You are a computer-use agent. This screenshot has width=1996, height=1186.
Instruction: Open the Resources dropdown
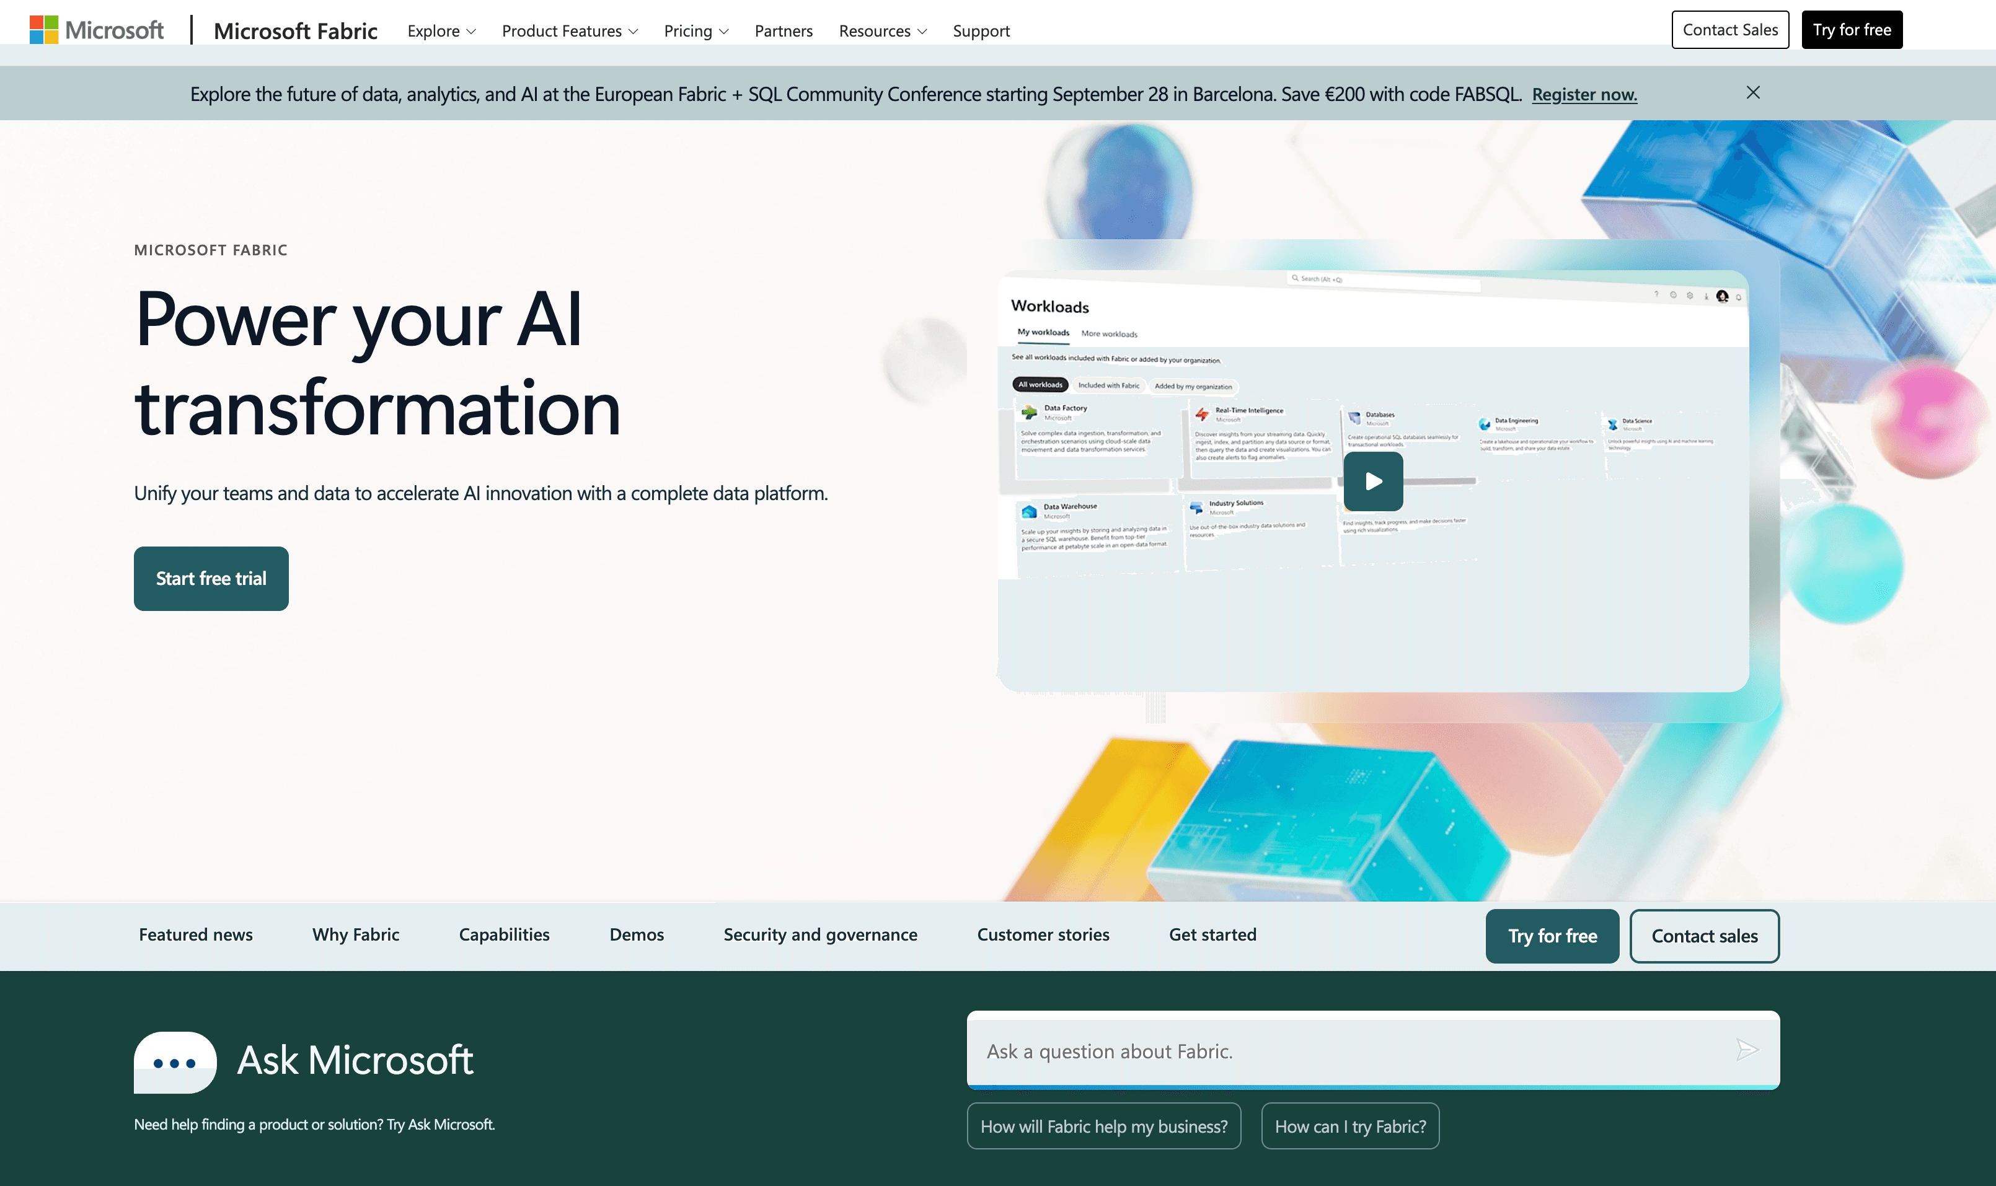click(883, 30)
